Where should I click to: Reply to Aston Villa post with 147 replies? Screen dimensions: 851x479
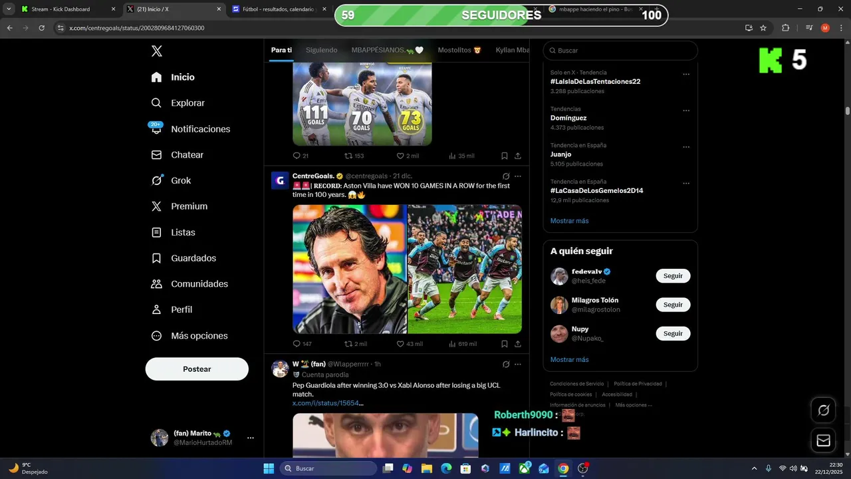[x=302, y=344]
